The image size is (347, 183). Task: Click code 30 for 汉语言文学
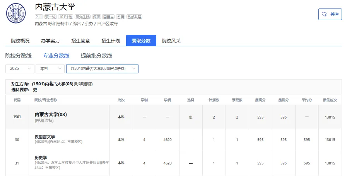(x=17, y=139)
